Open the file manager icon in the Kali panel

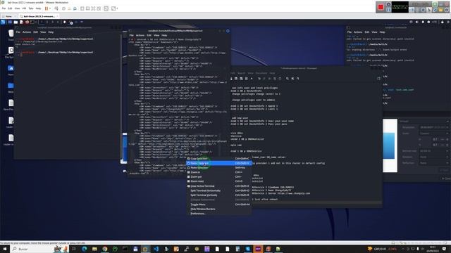16,22
